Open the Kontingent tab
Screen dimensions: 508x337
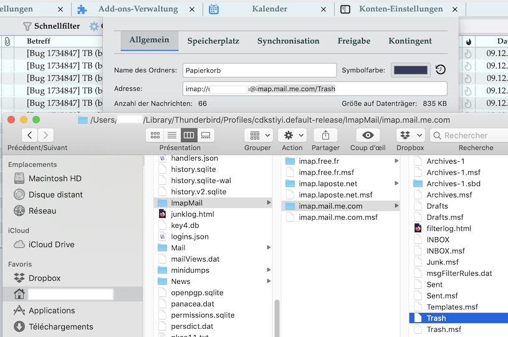click(x=410, y=41)
